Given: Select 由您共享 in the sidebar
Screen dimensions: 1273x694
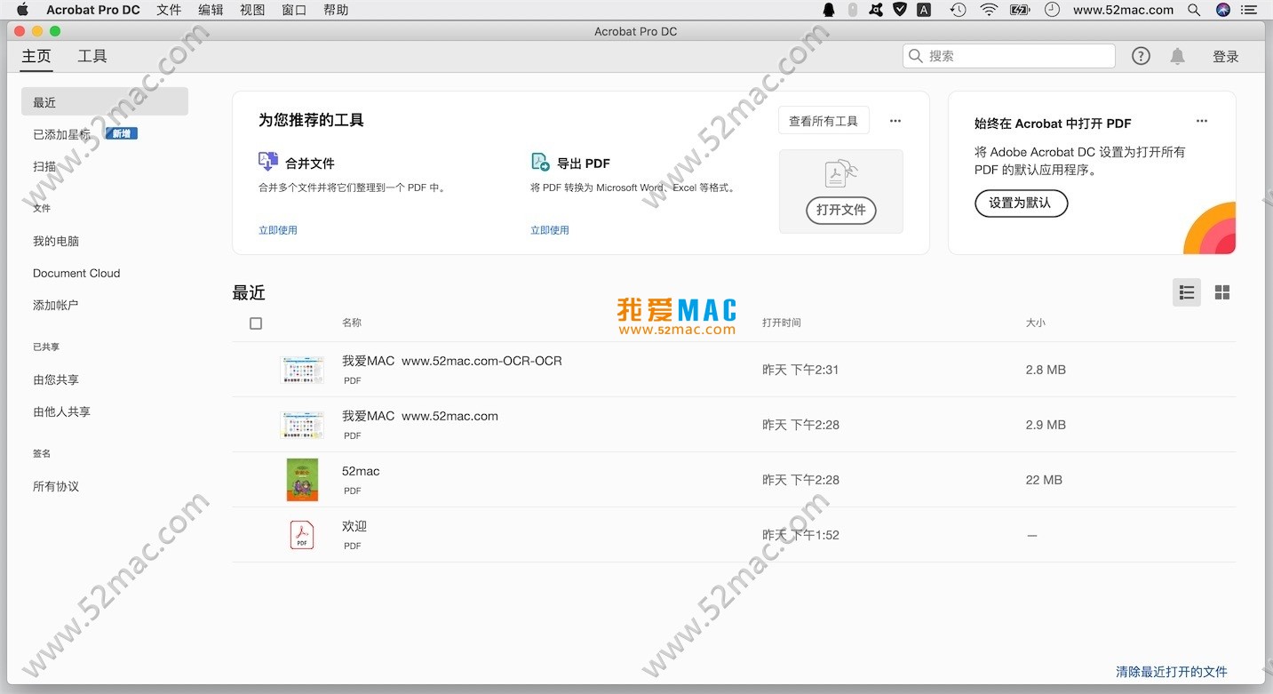Looking at the screenshot, I should 56,379.
